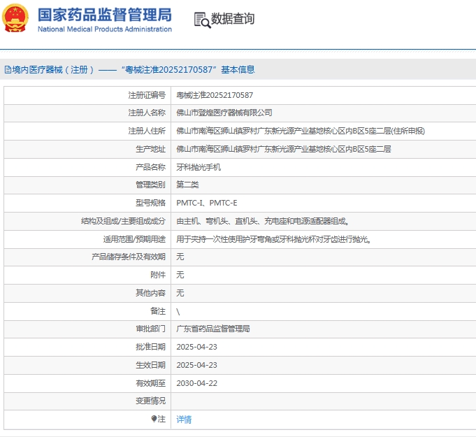Click the composition text 由主机、弯机头
Image resolution: width=476 pixels, height=437 pixels.
[263, 221]
